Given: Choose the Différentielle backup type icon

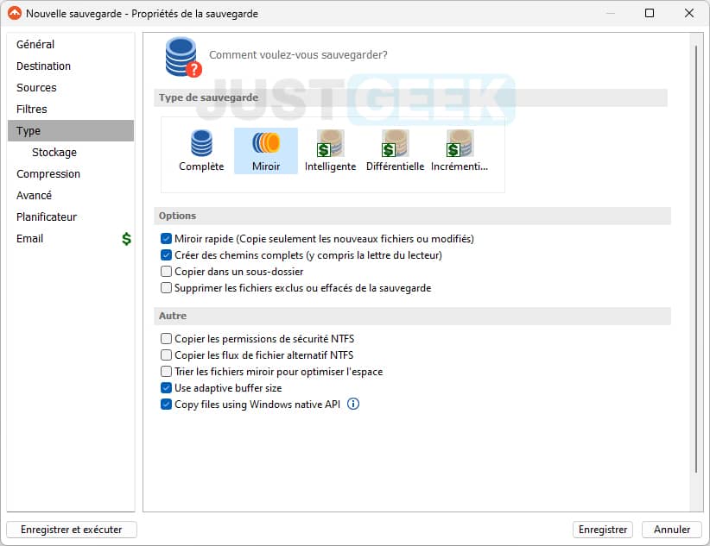Looking at the screenshot, I should pyautogui.click(x=395, y=151).
